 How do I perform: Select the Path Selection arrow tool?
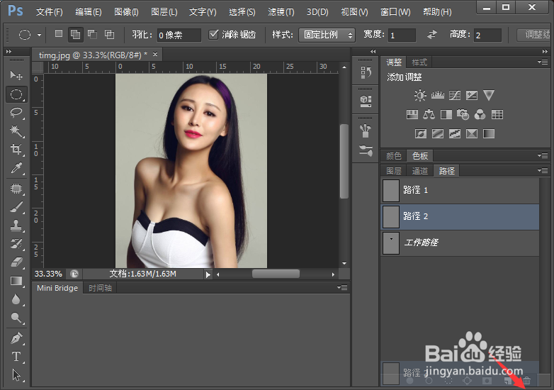click(16, 375)
